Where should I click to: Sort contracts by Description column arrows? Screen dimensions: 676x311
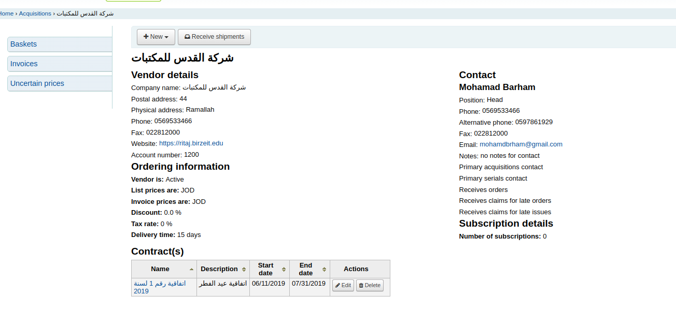(244, 270)
